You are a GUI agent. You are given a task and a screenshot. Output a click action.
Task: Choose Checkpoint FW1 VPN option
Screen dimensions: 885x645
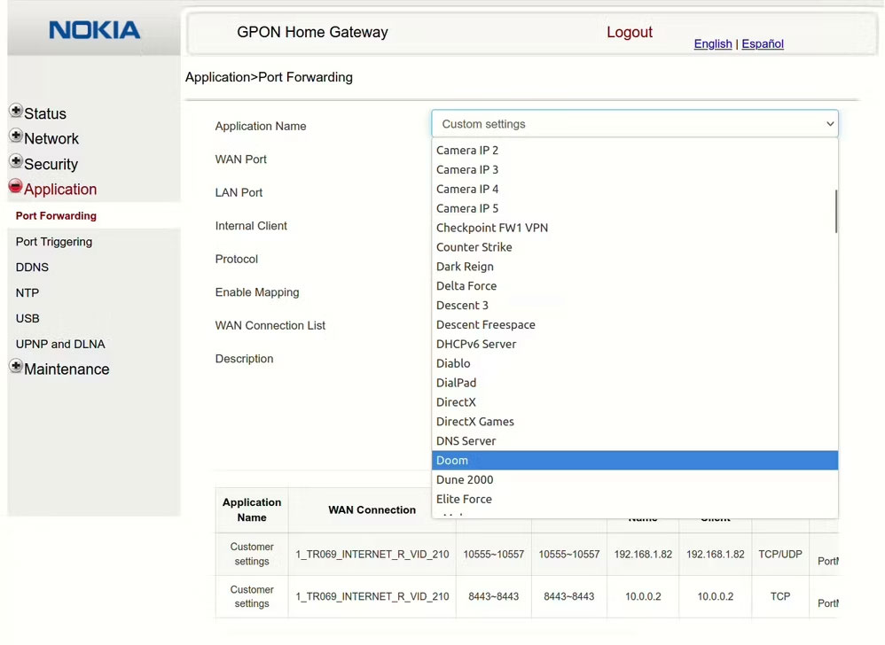[634, 228]
